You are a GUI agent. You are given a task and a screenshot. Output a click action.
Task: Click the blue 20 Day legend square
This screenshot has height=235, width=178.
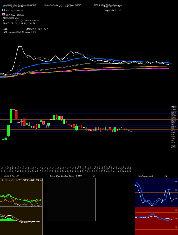tap(4, 6)
